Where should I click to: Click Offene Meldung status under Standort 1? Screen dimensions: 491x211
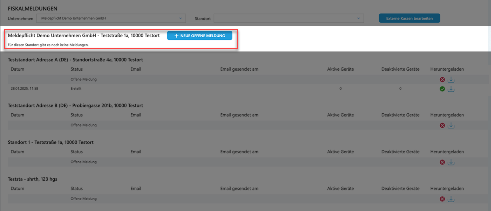84,162
